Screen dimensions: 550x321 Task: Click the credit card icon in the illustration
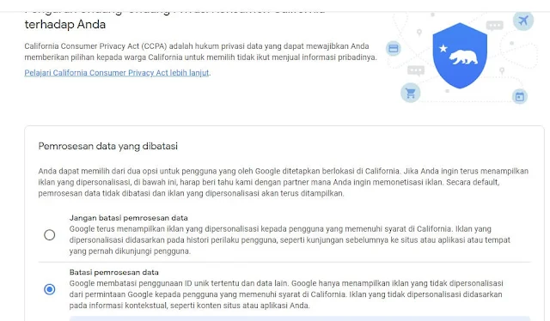(394, 48)
